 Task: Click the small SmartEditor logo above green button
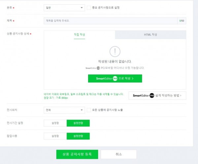pos(93,68)
